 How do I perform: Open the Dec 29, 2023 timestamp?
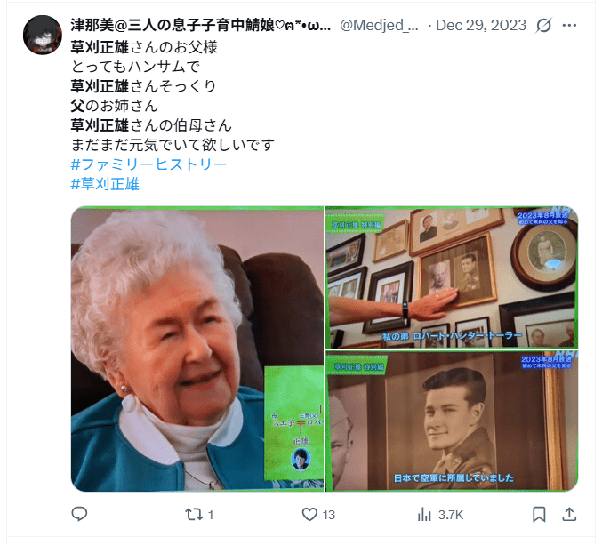click(x=481, y=25)
